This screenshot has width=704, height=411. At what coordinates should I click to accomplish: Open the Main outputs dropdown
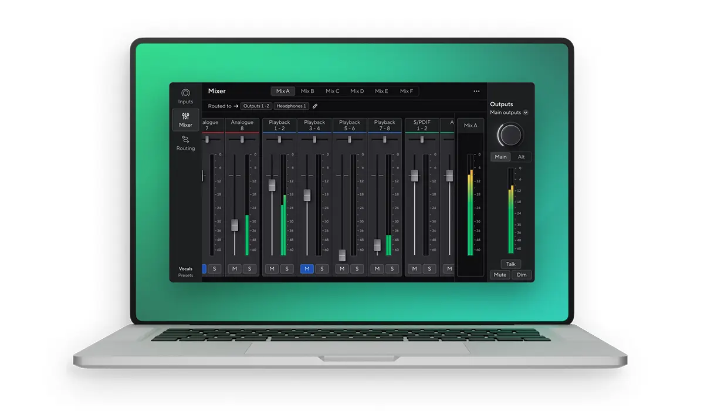coord(508,113)
